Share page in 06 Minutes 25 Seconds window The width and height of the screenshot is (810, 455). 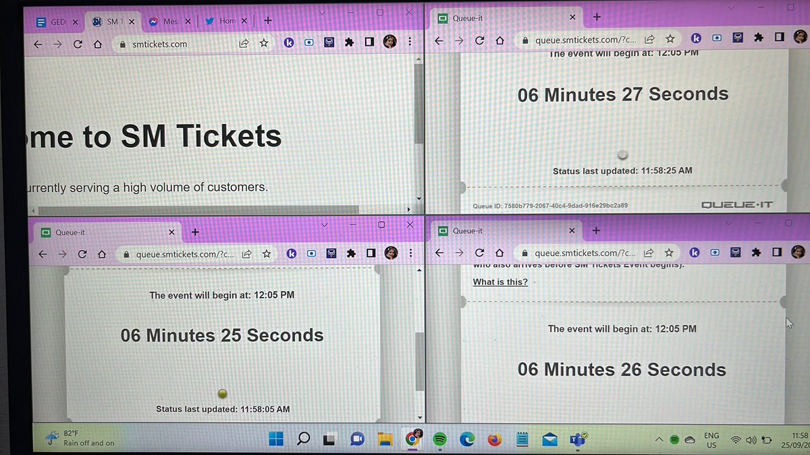[x=247, y=254]
